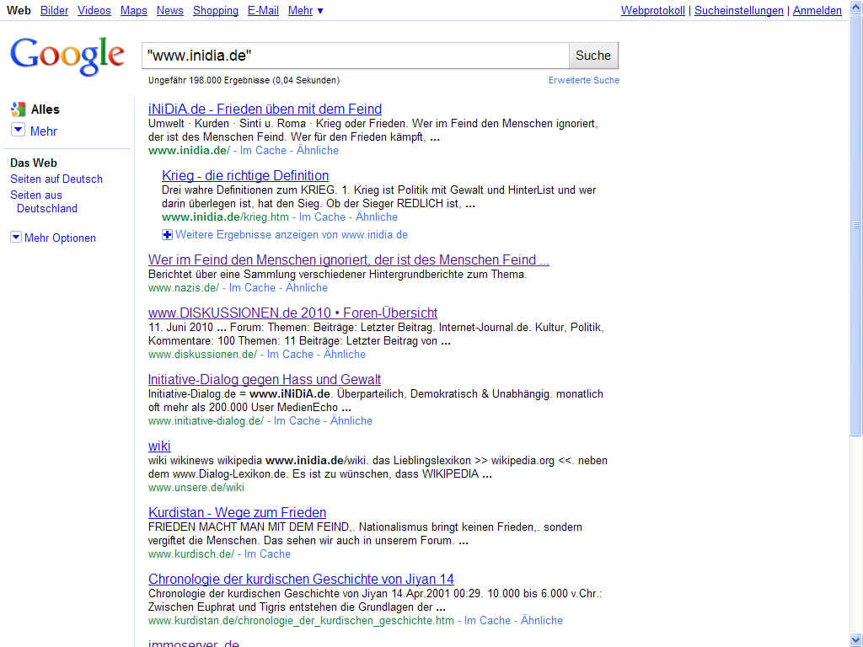Click the Suche button

[x=593, y=56]
